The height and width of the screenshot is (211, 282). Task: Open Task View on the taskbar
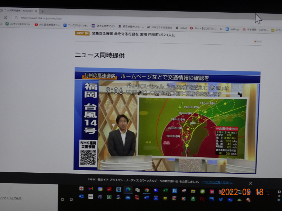72,199
